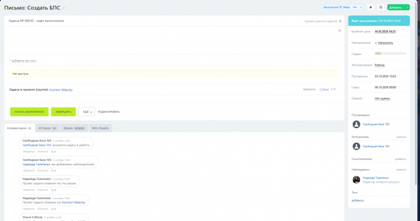Click the views eye icon near CoPilot
Viewport: 420px width, 221px height.
(332, 89)
